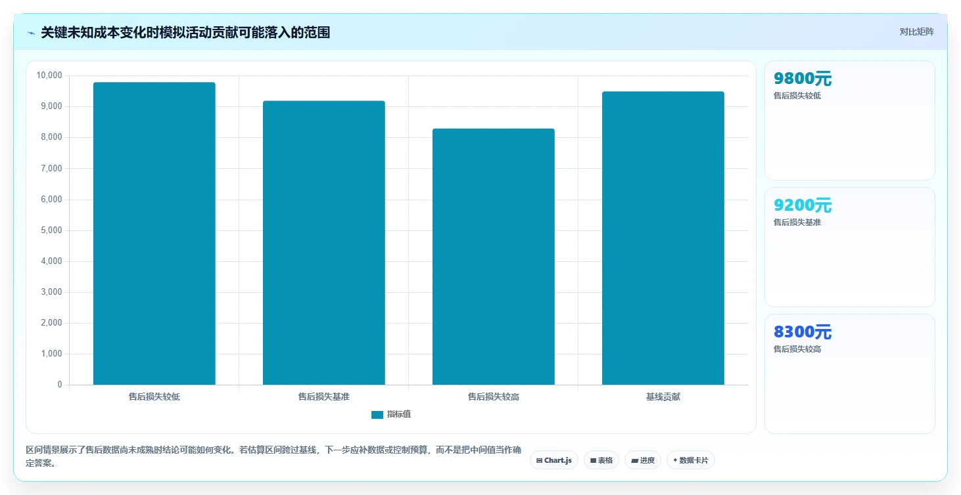Click the footer description paragraph
This screenshot has width=961, height=495.
273,456
